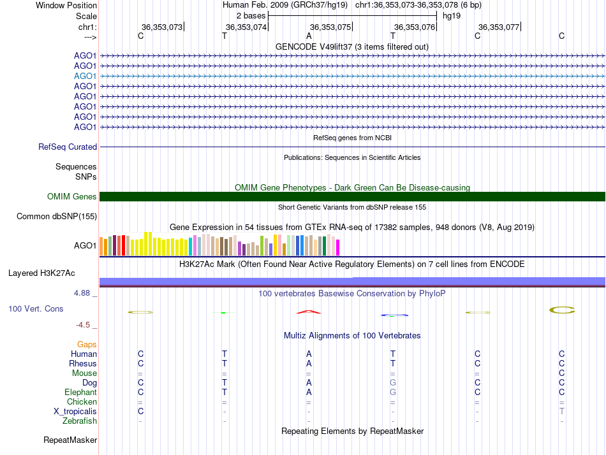Click the light blue AGO1 transcript label
This screenshot has height=455, width=606.
pos(85,76)
